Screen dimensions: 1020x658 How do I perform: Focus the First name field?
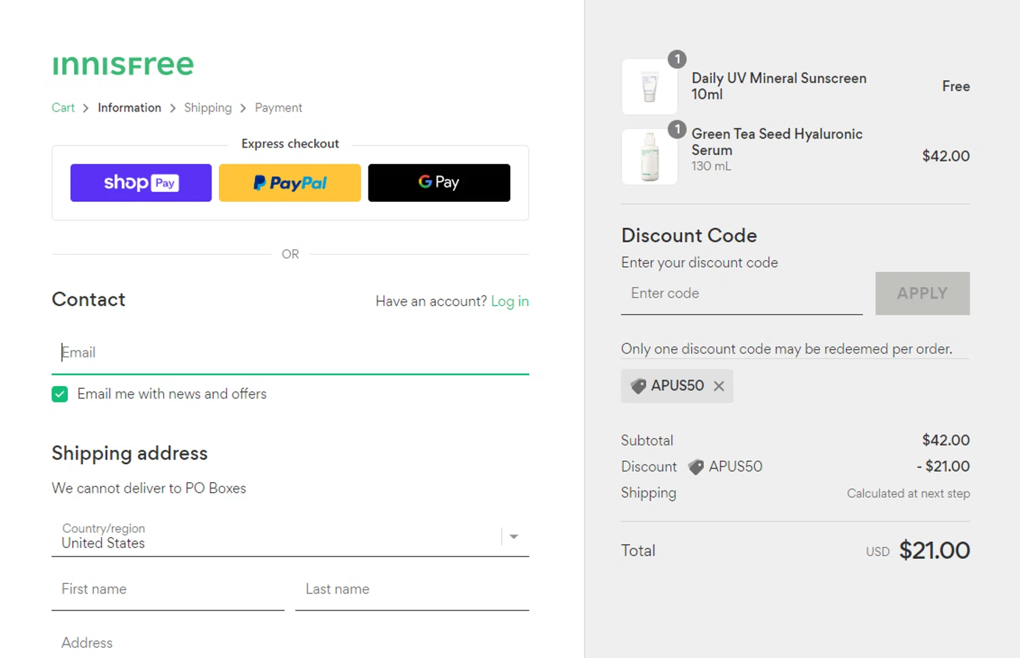(168, 589)
